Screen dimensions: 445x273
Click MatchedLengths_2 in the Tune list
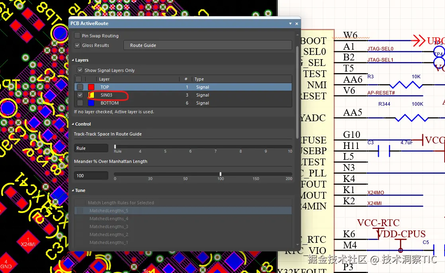click(109, 234)
